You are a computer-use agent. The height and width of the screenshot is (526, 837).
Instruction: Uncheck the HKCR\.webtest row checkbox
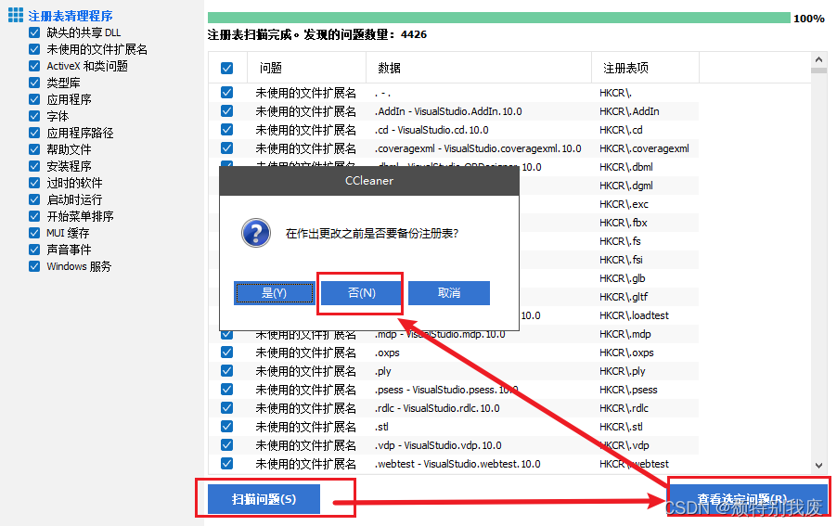pos(226,464)
